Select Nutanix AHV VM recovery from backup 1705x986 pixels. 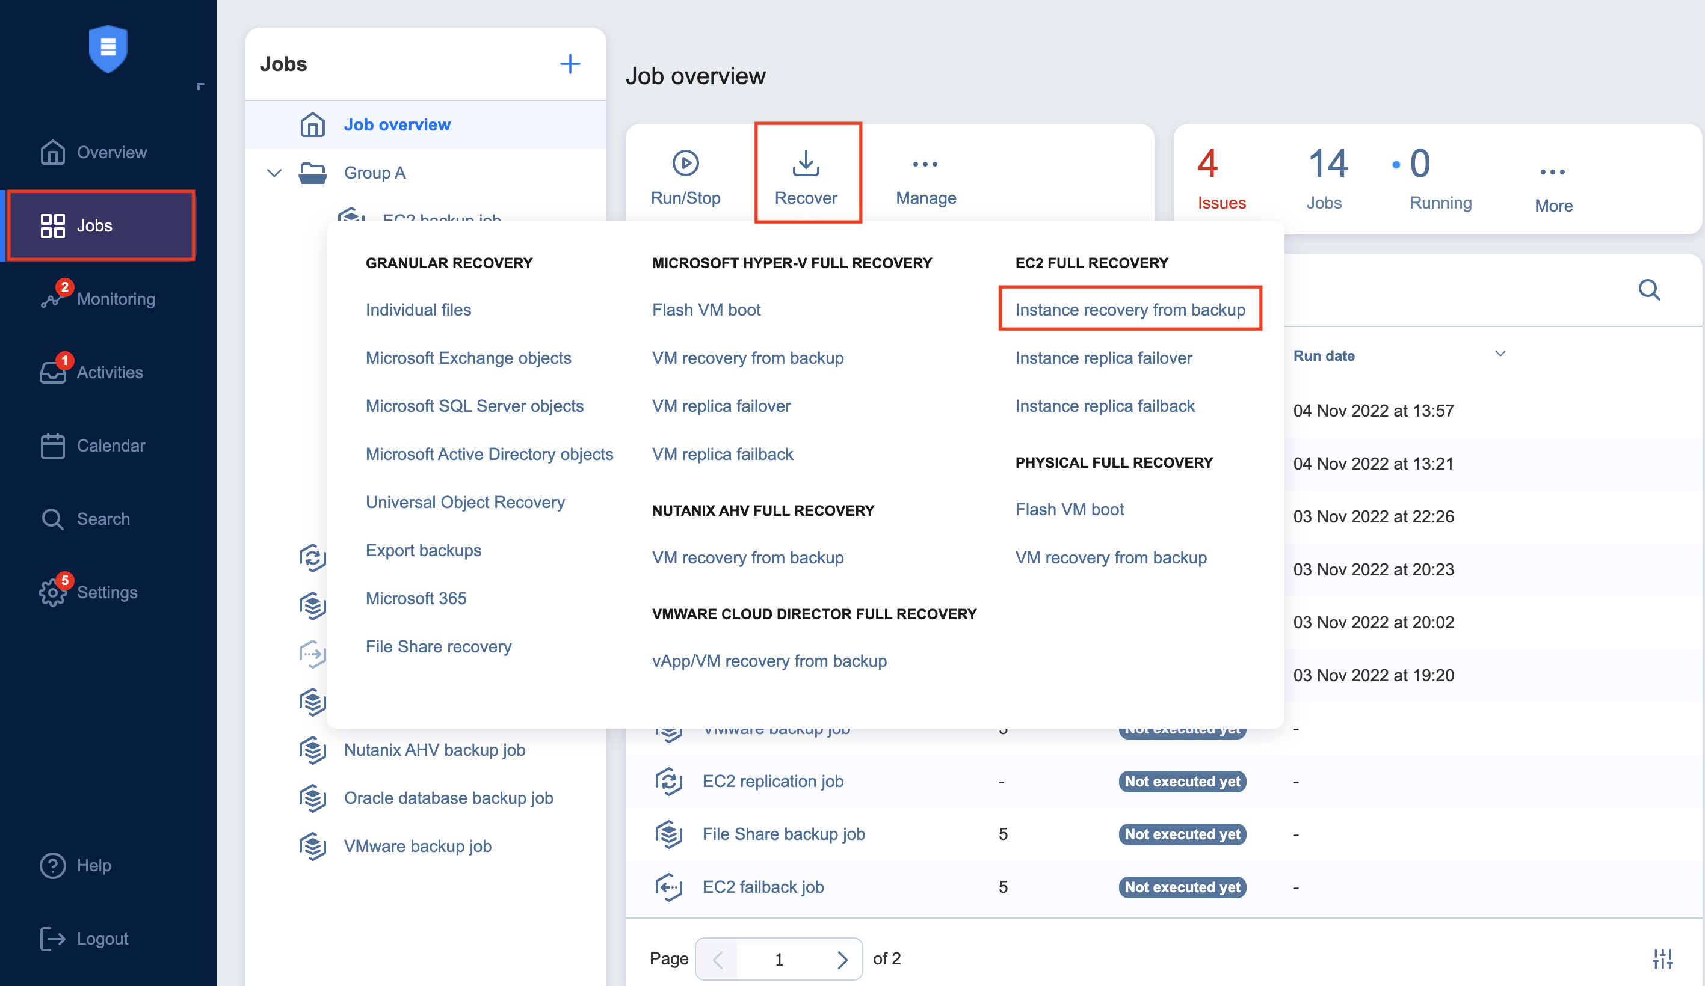tap(747, 557)
